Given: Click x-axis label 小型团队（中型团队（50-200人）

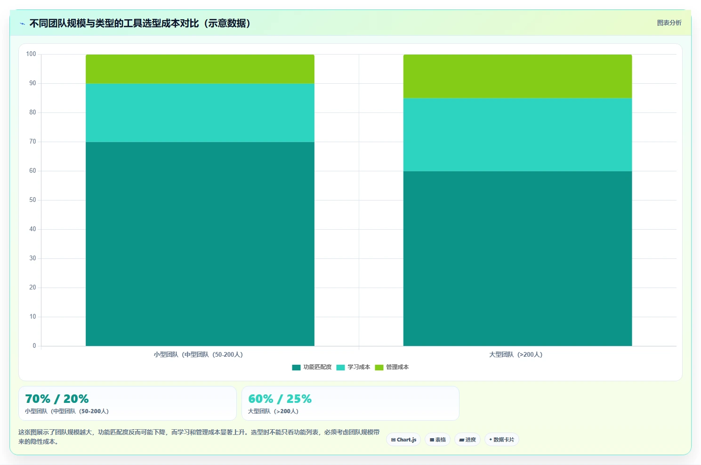Looking at the screenshot, I should pyautogui.click(x=198, y=354).
